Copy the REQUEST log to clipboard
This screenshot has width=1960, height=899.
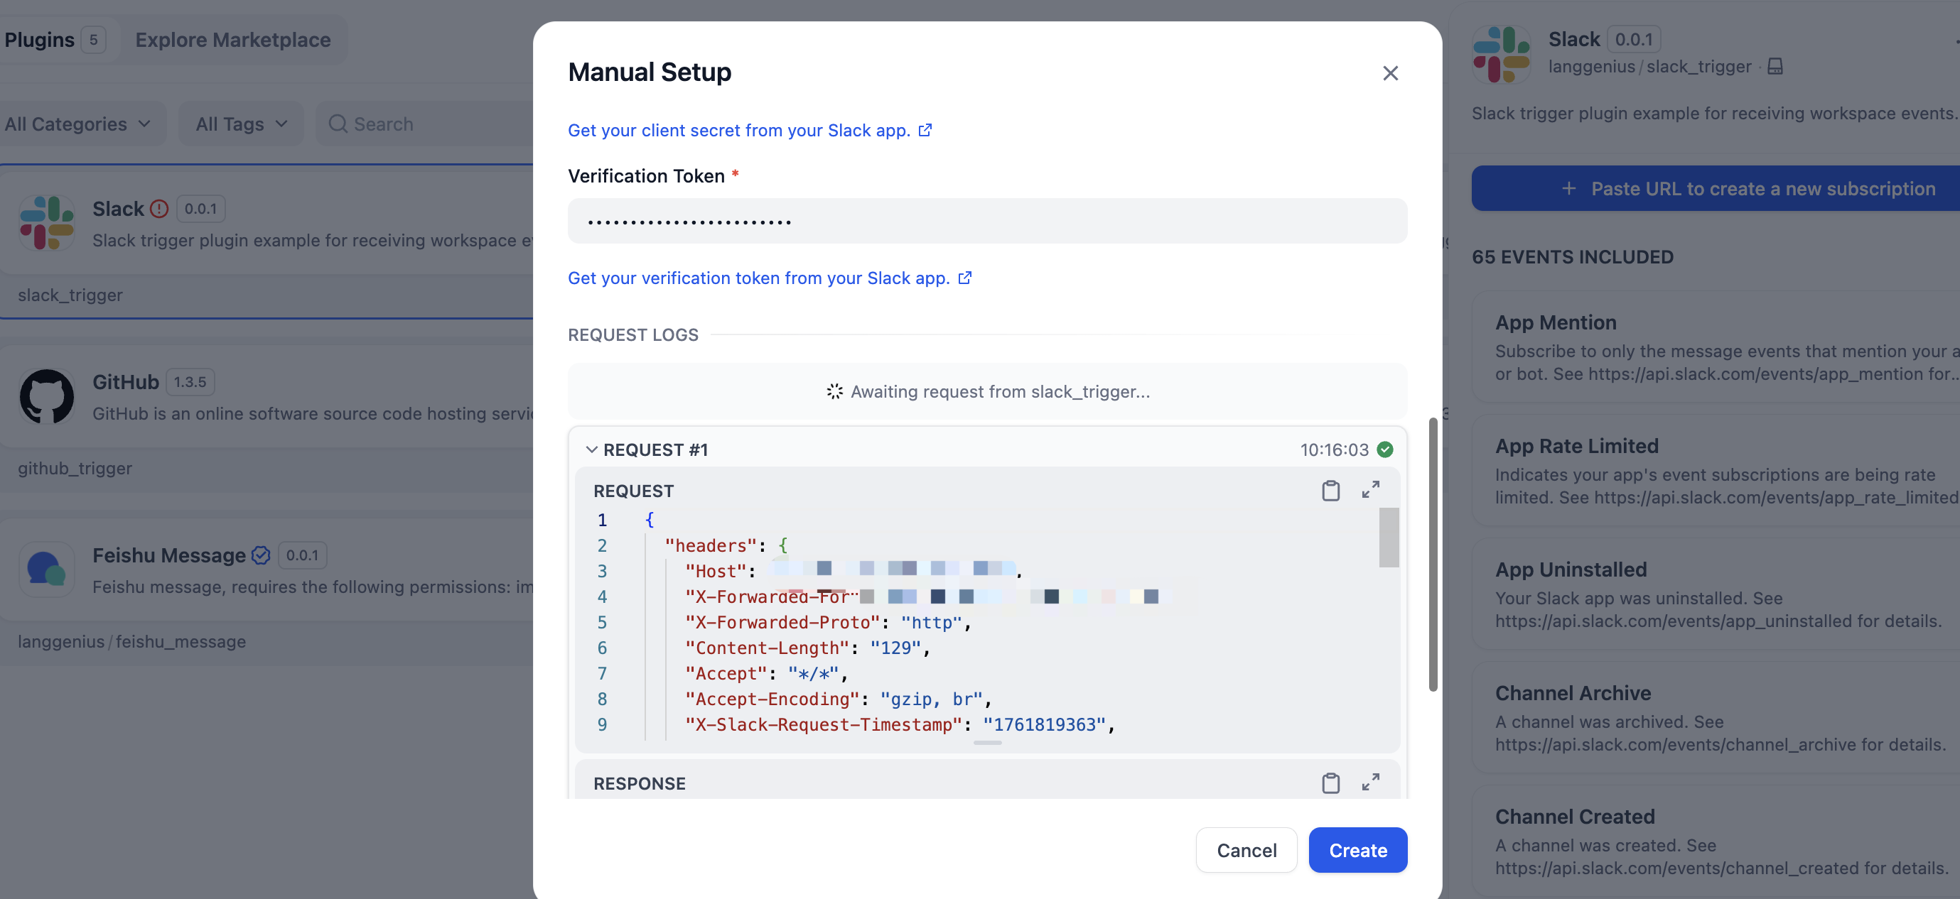point(1330,491)
